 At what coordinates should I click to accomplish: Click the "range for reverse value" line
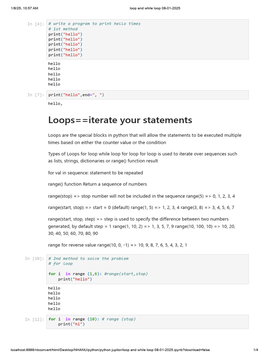[x=117, y=245]
